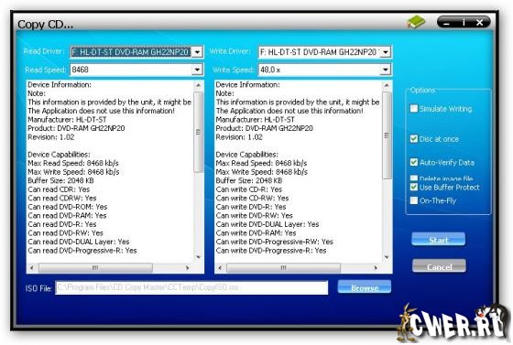Click right arrow of write info horizontal scrollbar
513x345 pixels.
pos(376,268)
